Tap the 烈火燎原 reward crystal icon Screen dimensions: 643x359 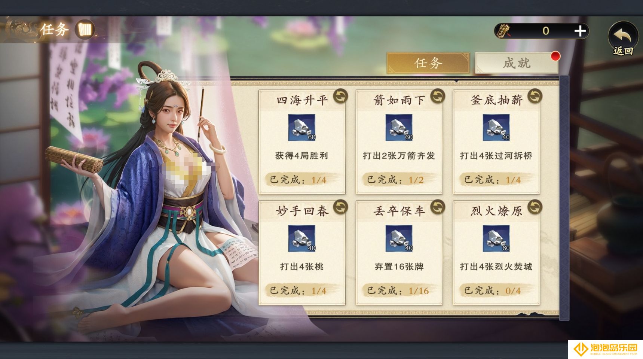[x=496, y=238]
